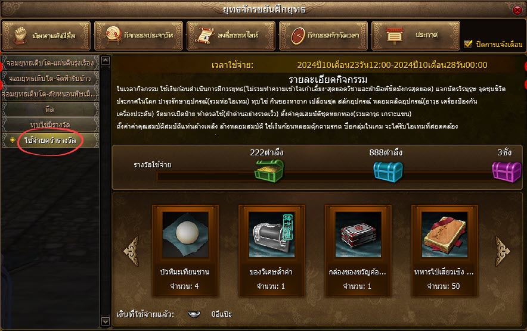Viewport: 527px width, 331px height.
Task: Click the ทหารไปเสียวเซิง book item icon
Action: pos(444,235)
